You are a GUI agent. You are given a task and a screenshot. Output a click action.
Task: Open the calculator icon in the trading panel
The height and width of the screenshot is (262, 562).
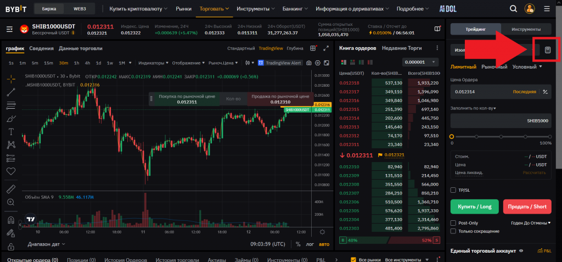click(x=547, y=50)
